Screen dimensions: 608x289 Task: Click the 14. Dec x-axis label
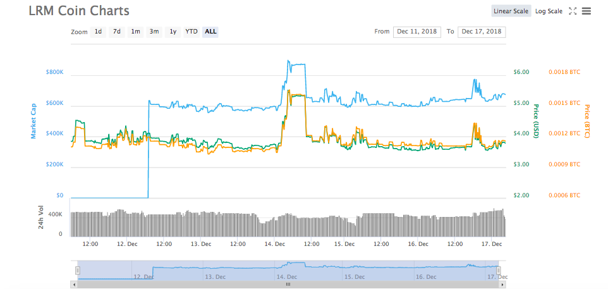(274, 244)
